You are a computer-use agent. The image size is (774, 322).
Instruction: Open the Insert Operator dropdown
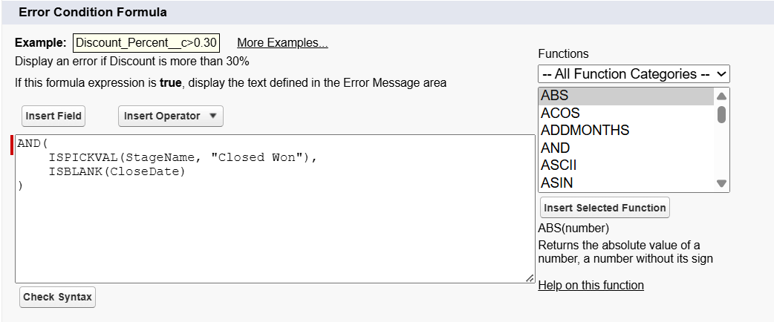pyautogui.click(x=170, y=116)
